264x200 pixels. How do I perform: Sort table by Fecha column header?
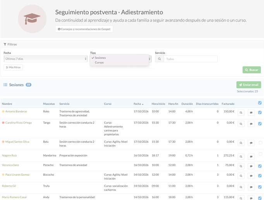pyautogui.click(x=139, y=104)
